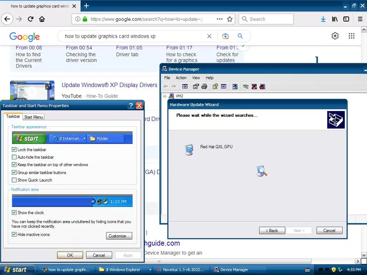Toggle the Firefox sidebar icon
This screenshot has width=367, height=275.
pos(346,19)
